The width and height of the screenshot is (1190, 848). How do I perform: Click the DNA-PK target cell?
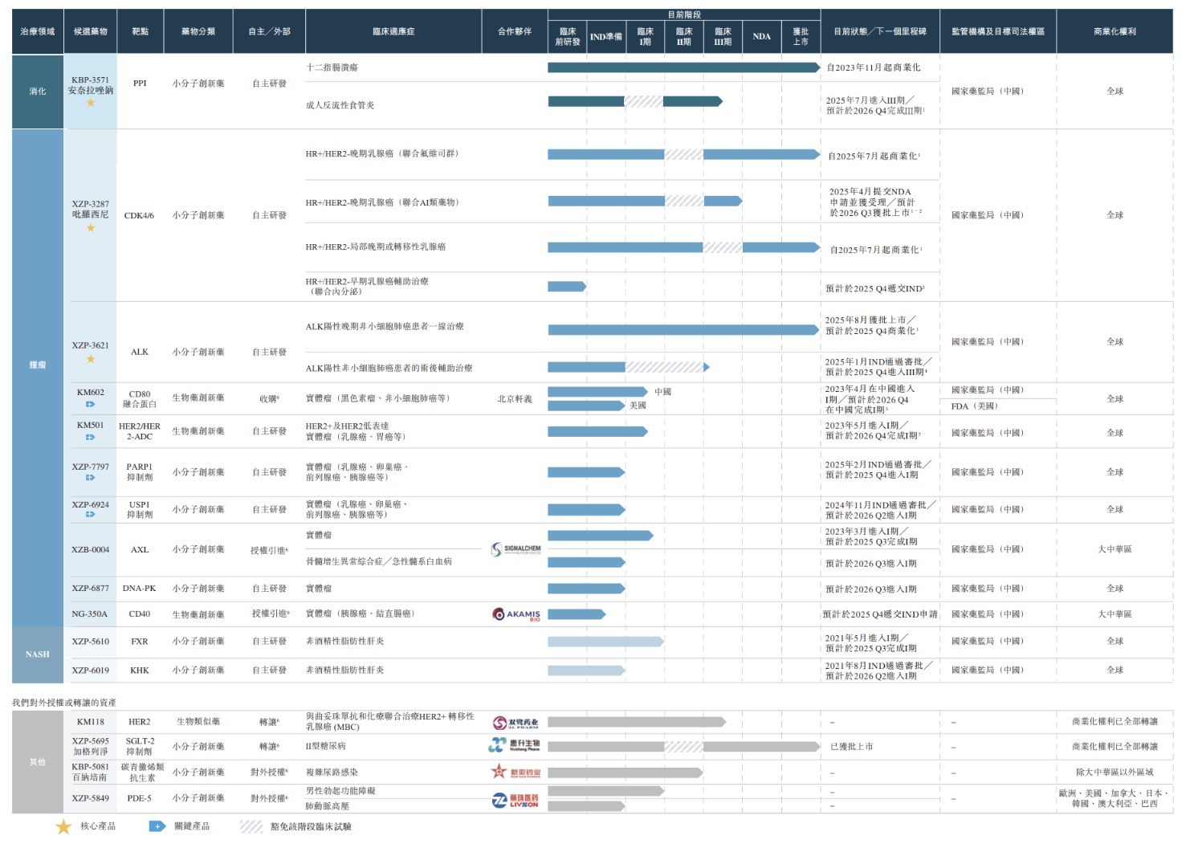click(x=139, y=589)
